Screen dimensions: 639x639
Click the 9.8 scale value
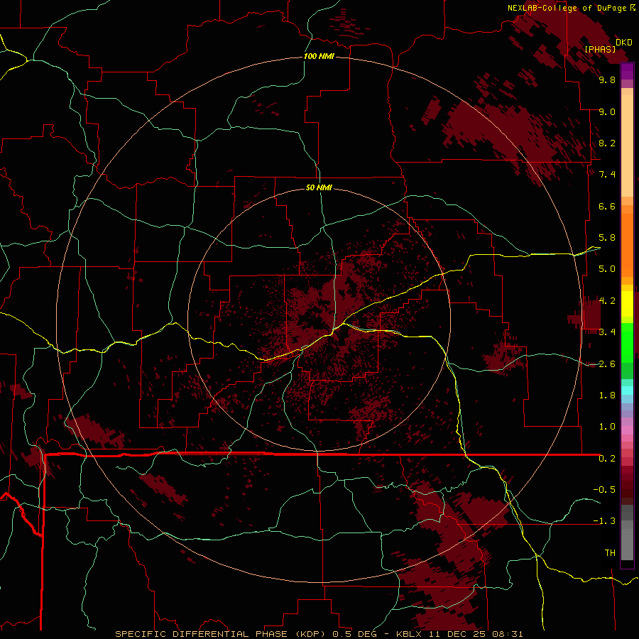pyautogui.click(x=607, y=80)
